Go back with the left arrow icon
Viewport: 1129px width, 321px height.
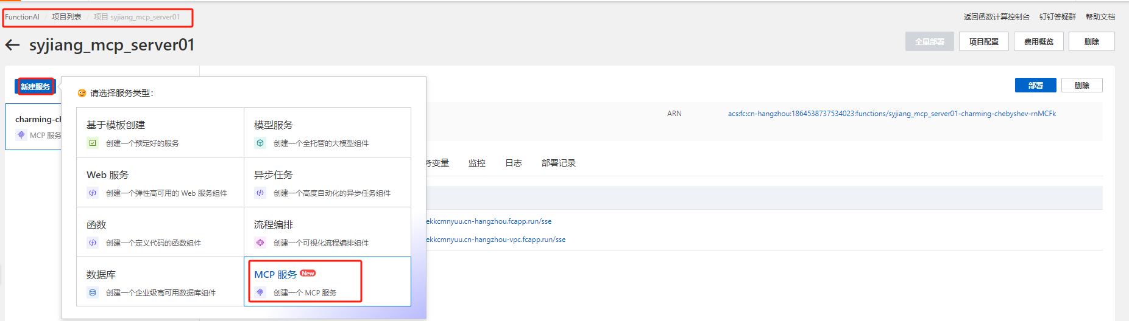[x=12, y=45]
